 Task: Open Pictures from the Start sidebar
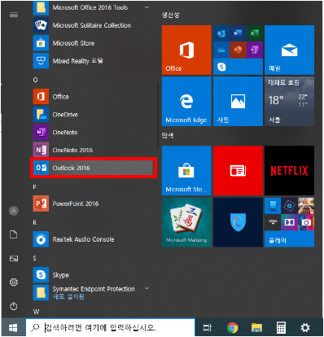pyautogui.click(x=14, y=258)
